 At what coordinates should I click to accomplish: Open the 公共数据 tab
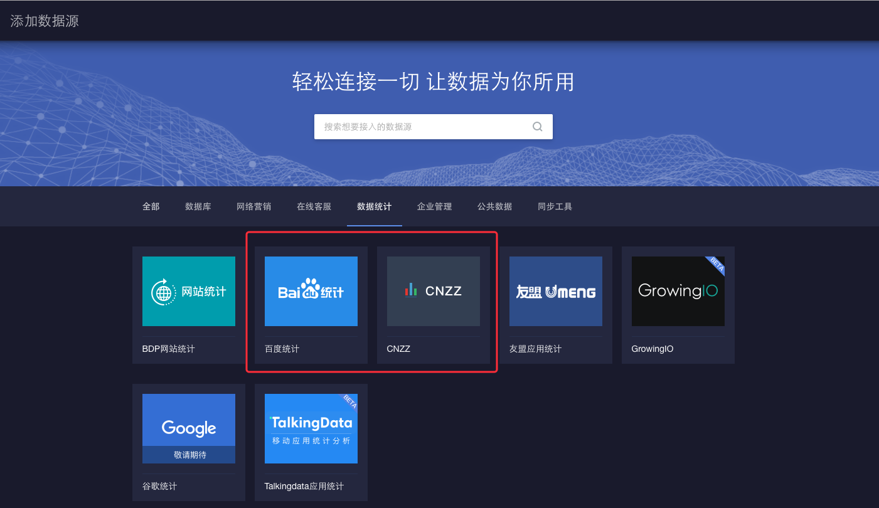[495, 206]
